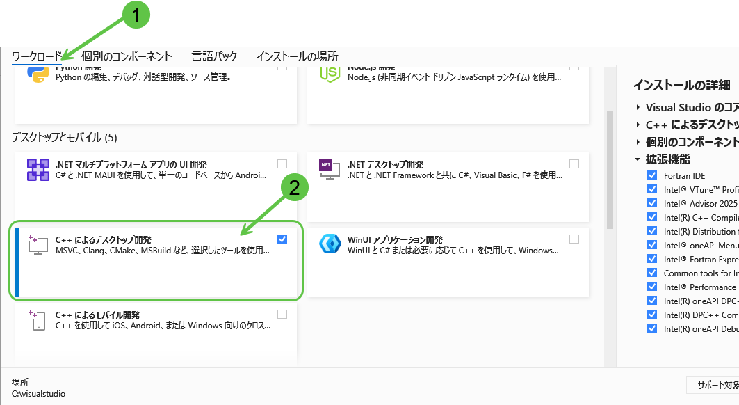Image resolution: width=739 pixels, height=405 pixels.
Task: Select the .NET デスクトップ開発 card title
Action: 385,164
